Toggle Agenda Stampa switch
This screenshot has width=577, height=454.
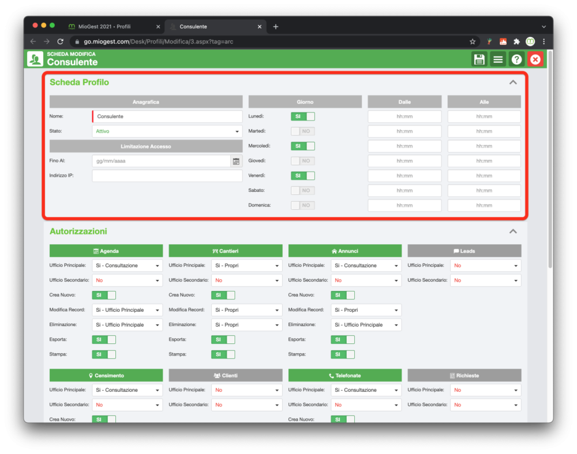click(104, 354)
